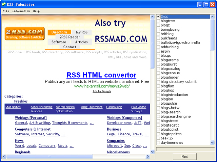Open the RSS HTML convertor ad link
Image resolution: width=217 pixels, height=162 pixels.
click(101, 75)
